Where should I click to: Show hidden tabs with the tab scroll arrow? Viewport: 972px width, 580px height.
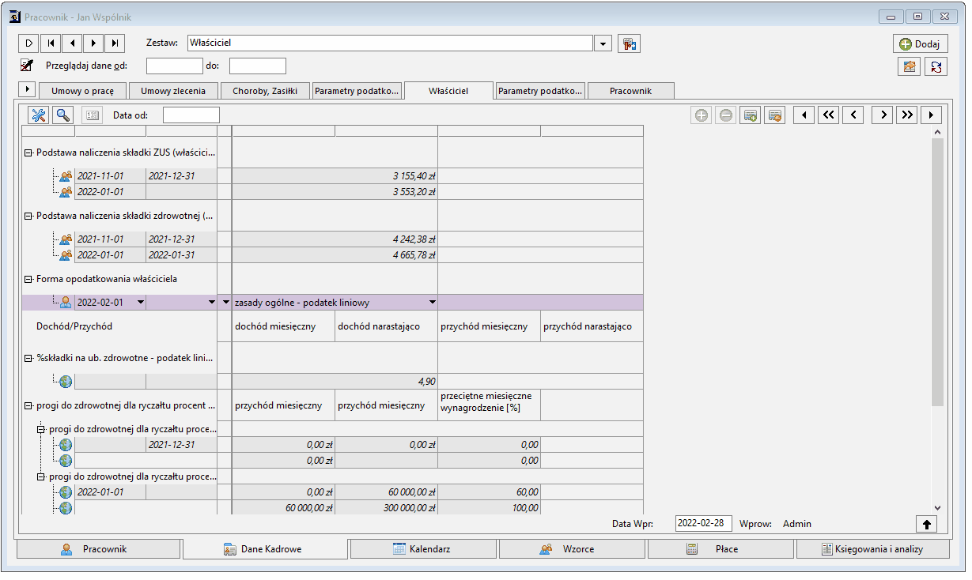pos(26,89)
